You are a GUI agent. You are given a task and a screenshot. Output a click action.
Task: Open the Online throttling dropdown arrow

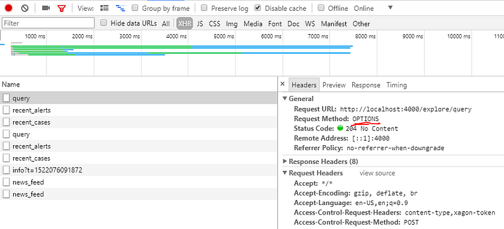[390, 8]
